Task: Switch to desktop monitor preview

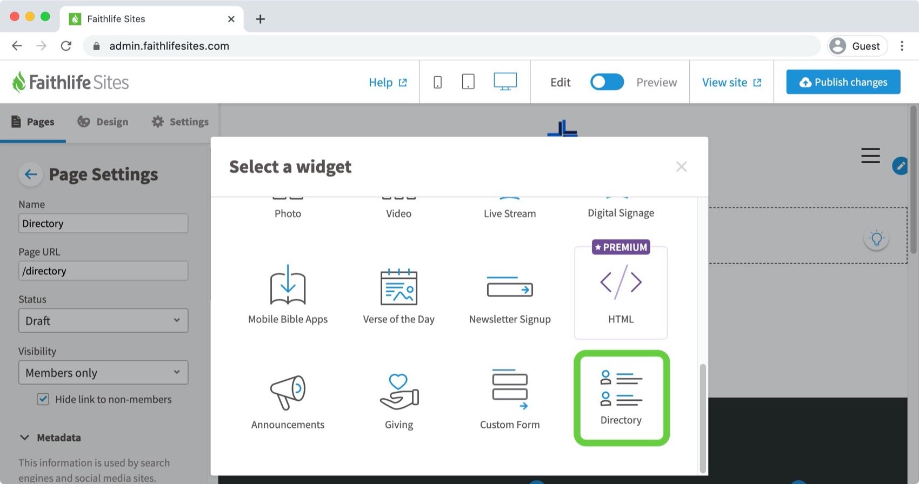Action: 505,82
